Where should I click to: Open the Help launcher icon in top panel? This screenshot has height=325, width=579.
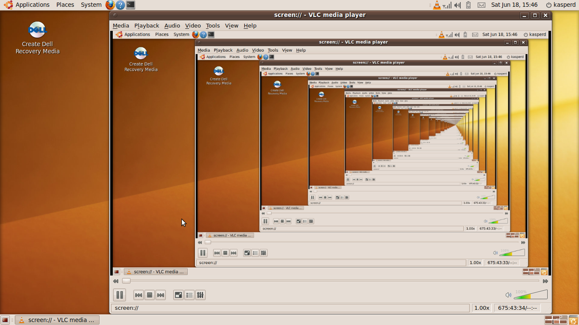(120, 5)
